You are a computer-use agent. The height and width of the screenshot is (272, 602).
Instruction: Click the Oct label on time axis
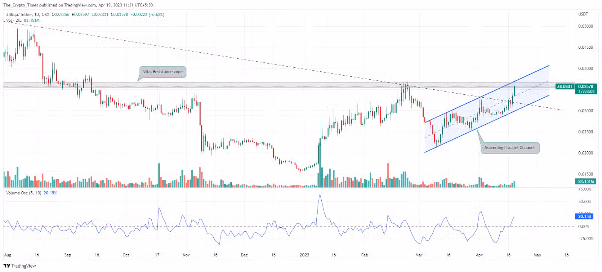click(x=126, y=255)
